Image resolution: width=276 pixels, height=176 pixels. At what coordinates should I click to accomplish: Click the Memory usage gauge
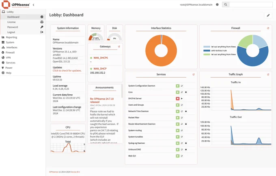click(96, 37)
